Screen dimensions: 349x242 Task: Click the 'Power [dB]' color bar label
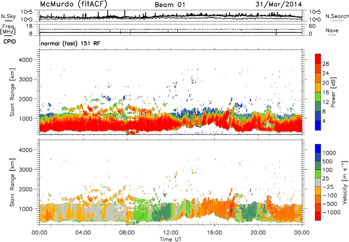click(333, 92)
